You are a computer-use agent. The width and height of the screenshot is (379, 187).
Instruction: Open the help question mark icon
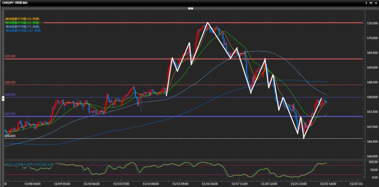pyautogui.click(x=367, y=3)
